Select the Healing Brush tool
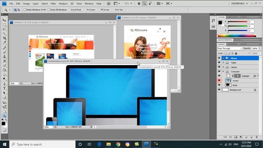Image resolution: width=263 pixels, height=148 pixels. click(5, 48)
